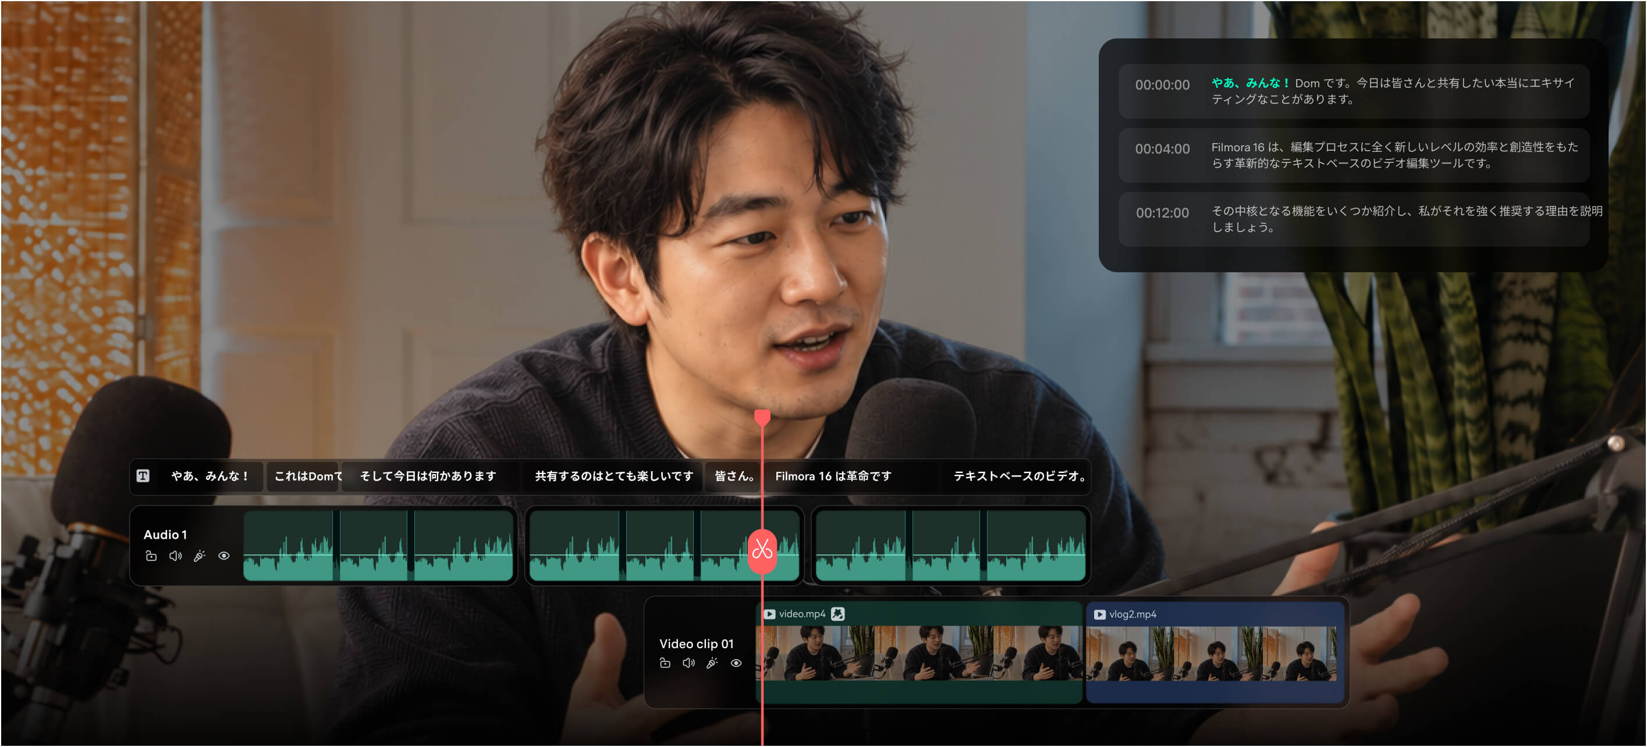
Task: Select subtitle segment 皆さん。
Action: (734, 476)
